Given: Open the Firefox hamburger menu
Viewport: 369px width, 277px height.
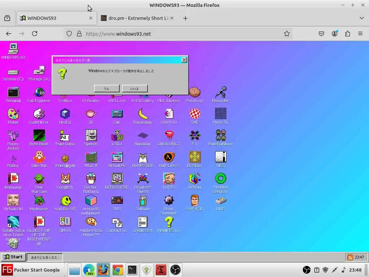Looking at the screenshot, I should coord(360,34).
